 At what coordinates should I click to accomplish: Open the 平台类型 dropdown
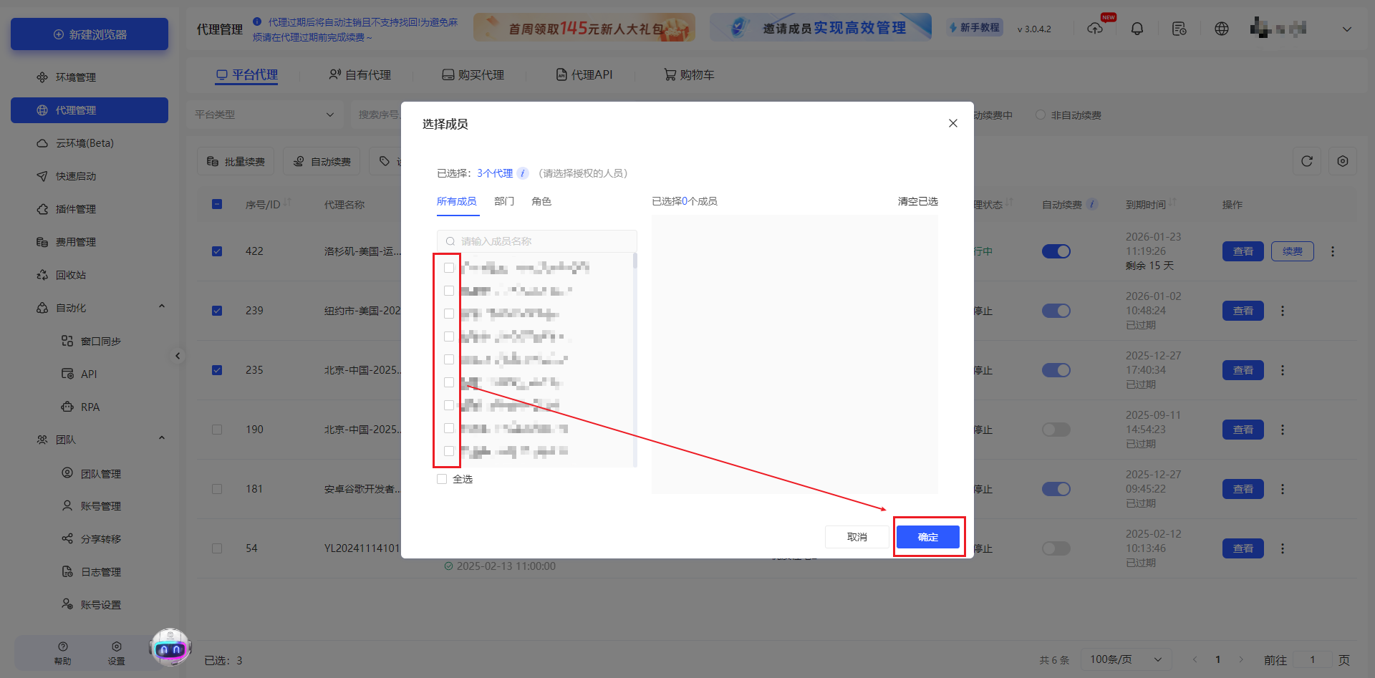pos(265,114)
